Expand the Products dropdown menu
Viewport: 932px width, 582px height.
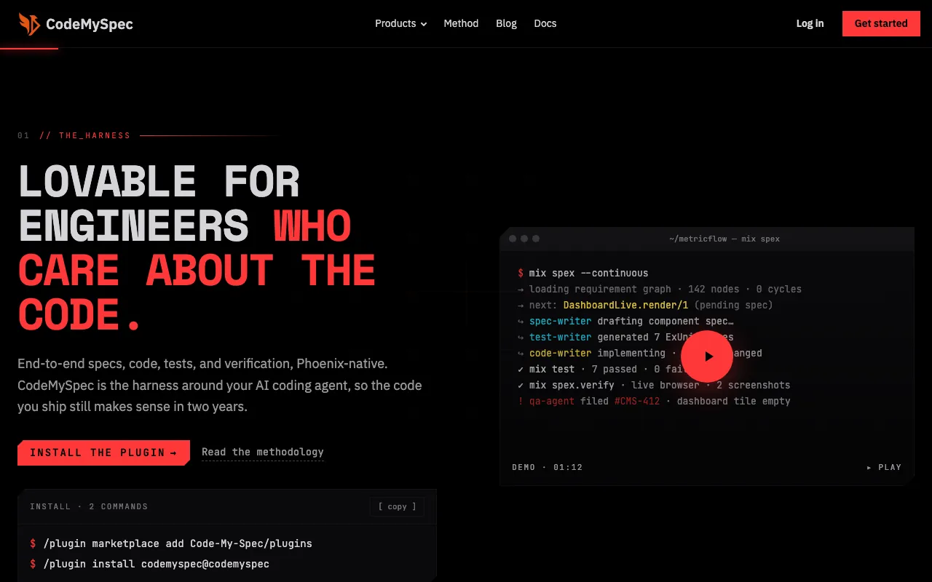[400, 23]
